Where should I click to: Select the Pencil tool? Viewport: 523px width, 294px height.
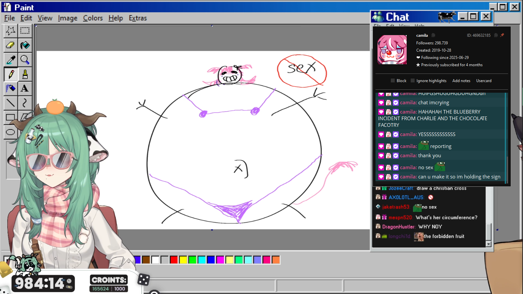tap(11, 74)
